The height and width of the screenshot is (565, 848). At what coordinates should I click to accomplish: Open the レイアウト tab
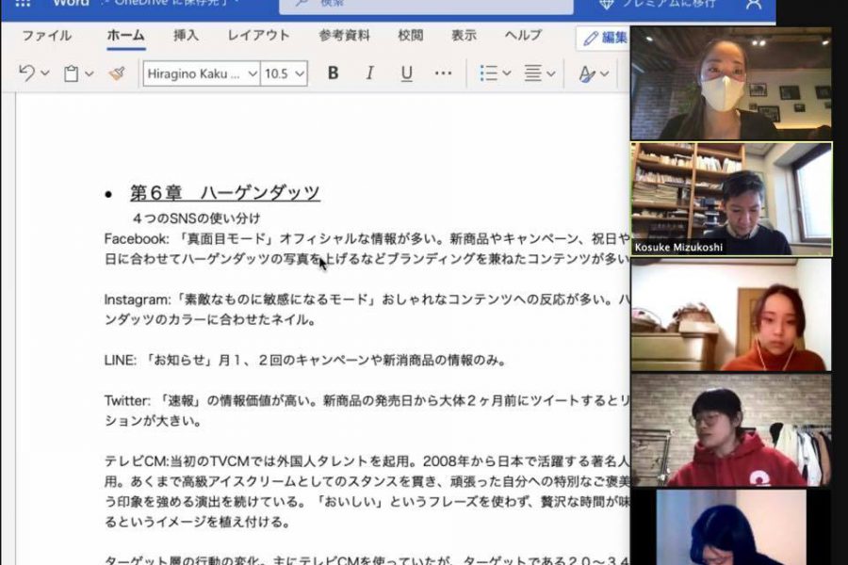(x=258, y=36)
